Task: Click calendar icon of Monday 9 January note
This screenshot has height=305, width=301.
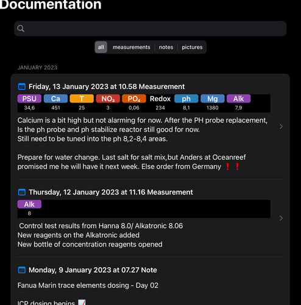Action: tap(22, 270)
